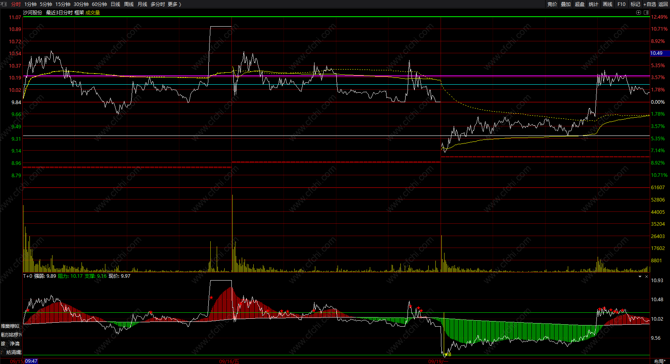670x364 pixels.
Task: Click the 强弱: 9.89 indicator value
Action: (45, 276)
